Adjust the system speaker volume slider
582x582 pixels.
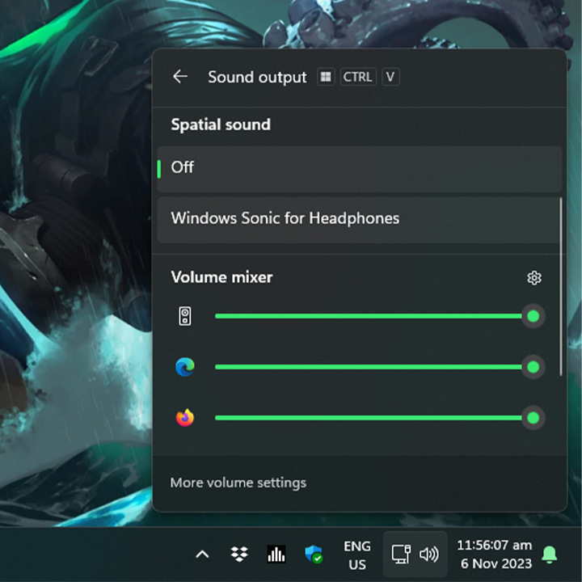pos(380,316)
